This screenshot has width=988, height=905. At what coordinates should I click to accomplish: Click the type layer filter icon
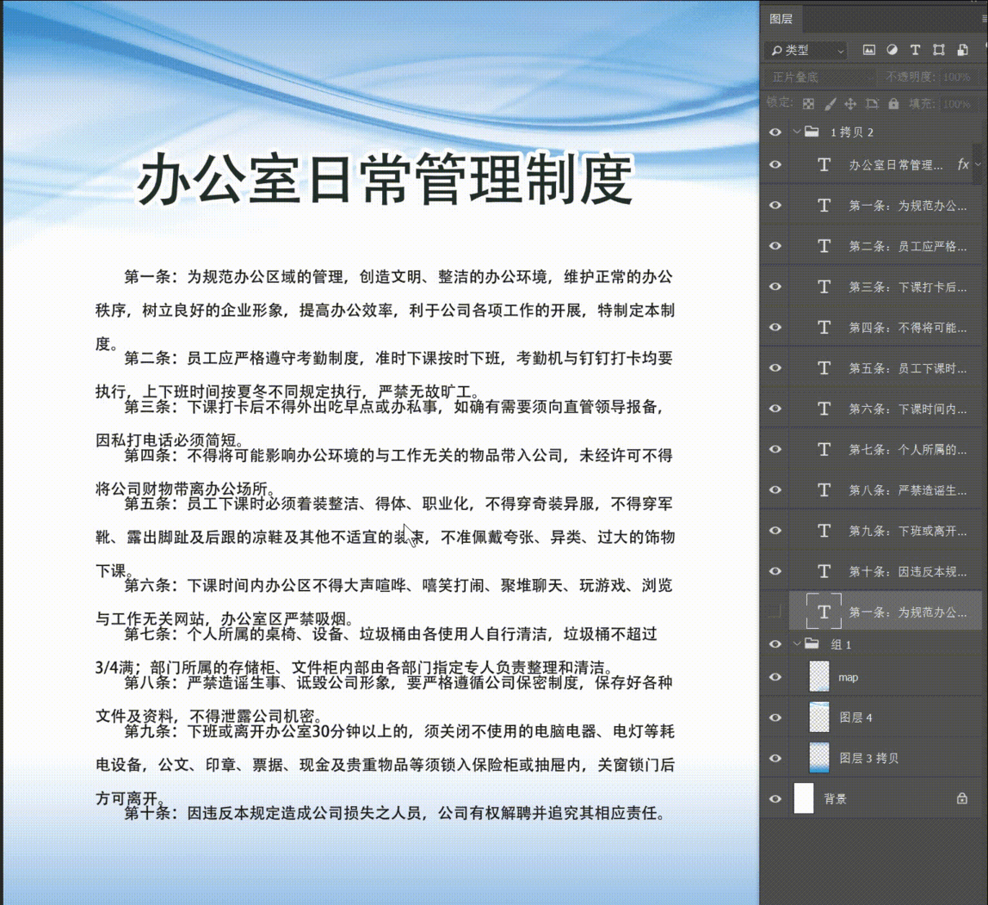pos(915,50)
